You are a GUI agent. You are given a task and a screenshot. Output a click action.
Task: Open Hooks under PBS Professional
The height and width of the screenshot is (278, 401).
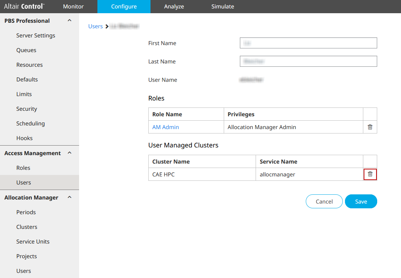coord(25,138)
